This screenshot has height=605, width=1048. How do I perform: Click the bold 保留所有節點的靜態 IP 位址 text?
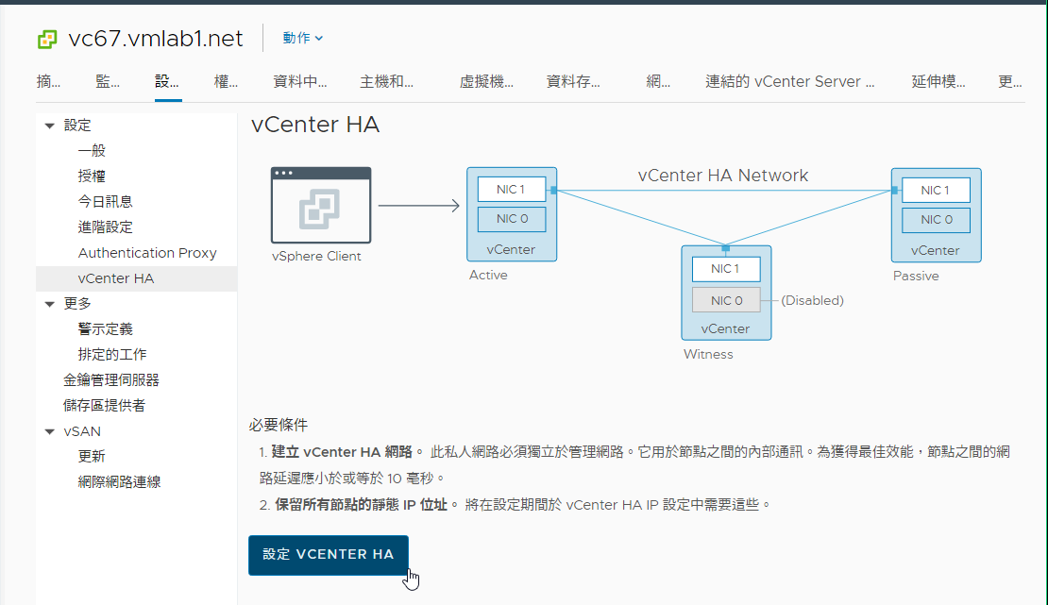[361, 505]
